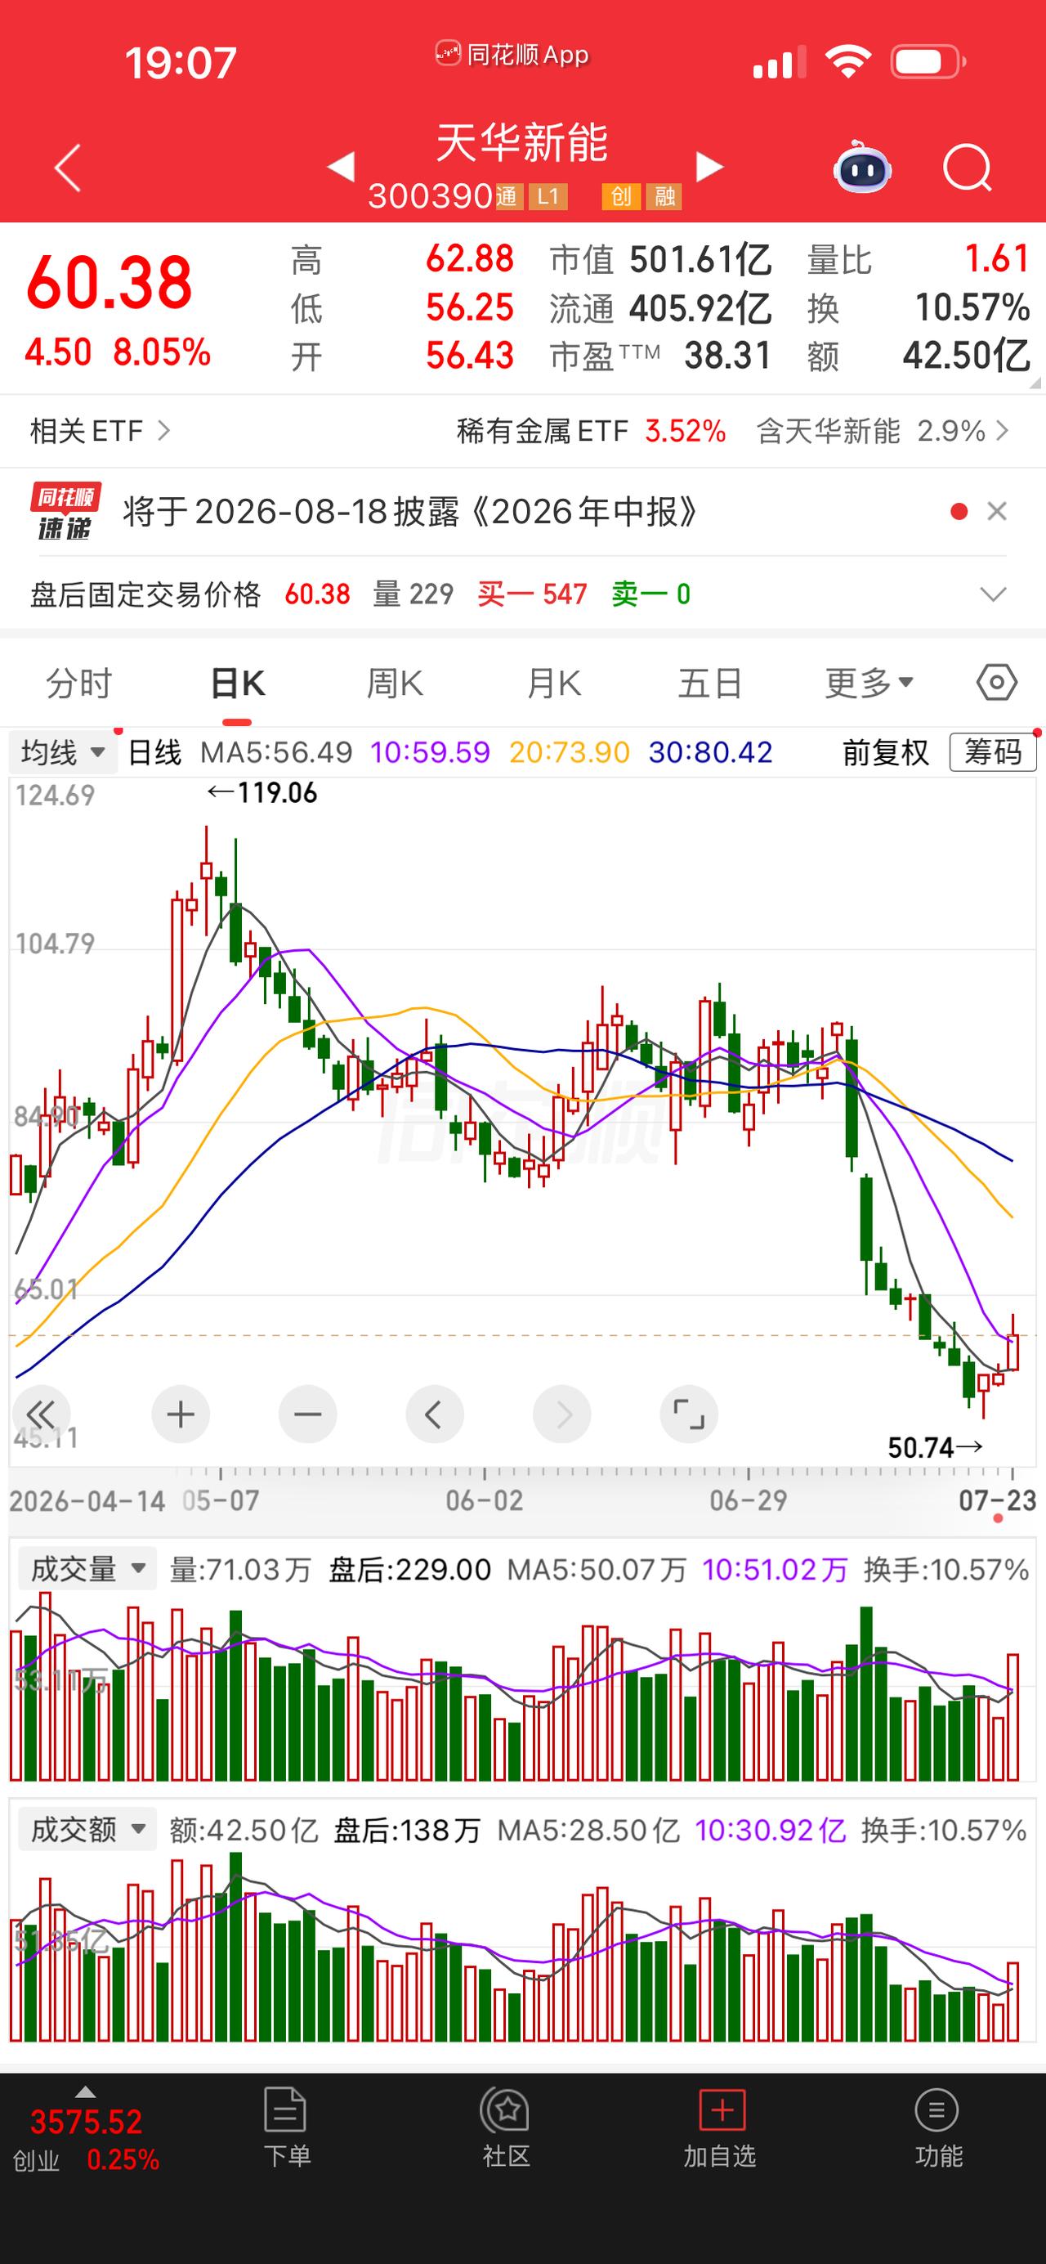
Task: Tap the 买一 547 bid value
Action: point(532,595)
